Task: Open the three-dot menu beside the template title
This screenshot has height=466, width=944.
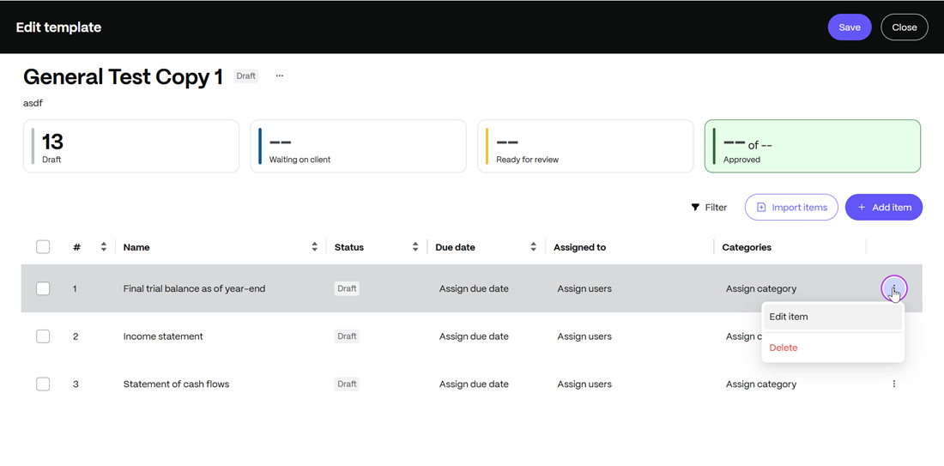Action: tap(280, 76)
